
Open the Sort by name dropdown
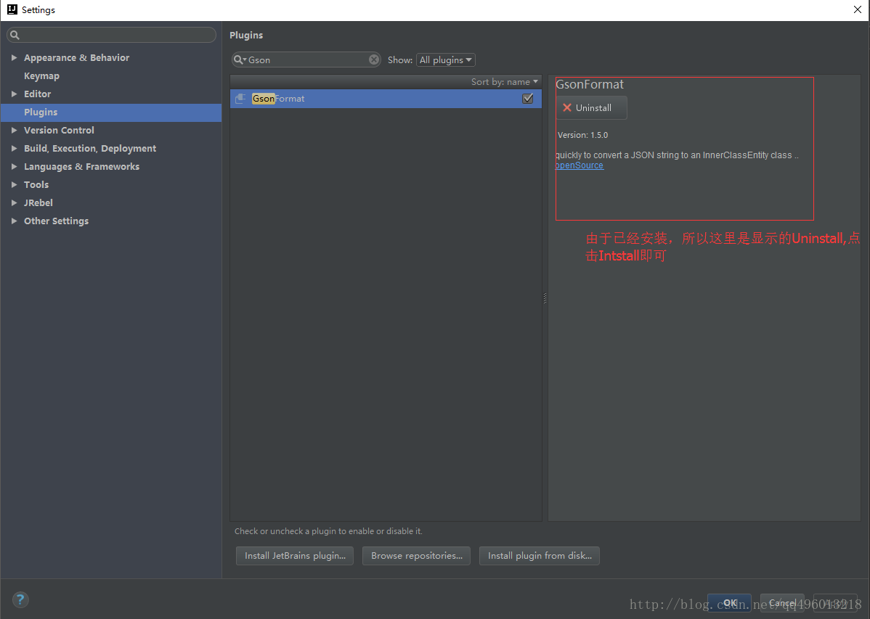[505, 82]
